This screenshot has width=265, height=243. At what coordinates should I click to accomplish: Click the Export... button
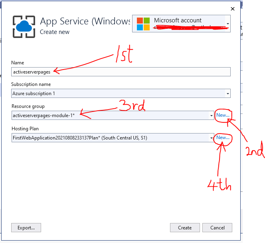[x=26, y=228]
